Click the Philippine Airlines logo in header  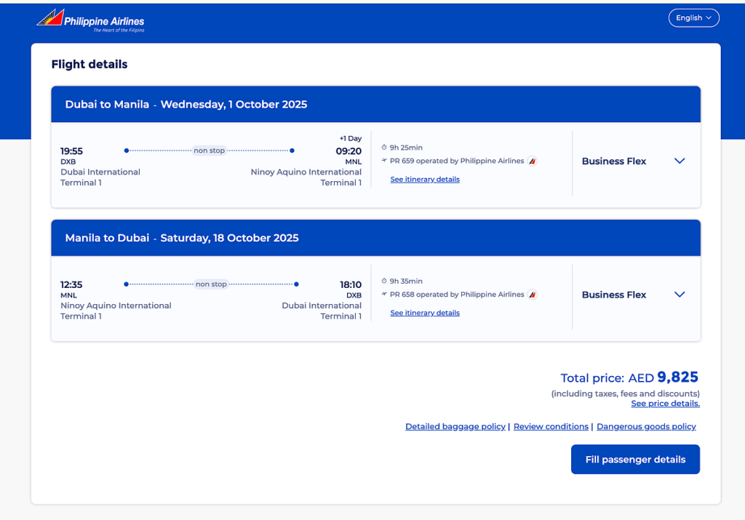pos(90,20)
